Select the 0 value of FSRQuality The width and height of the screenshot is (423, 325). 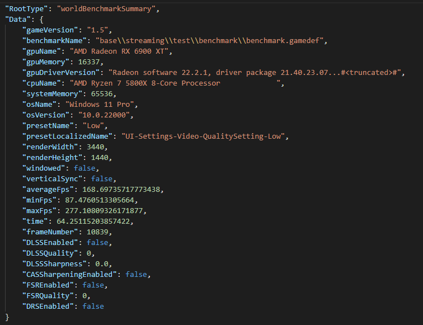pos(84,295)
